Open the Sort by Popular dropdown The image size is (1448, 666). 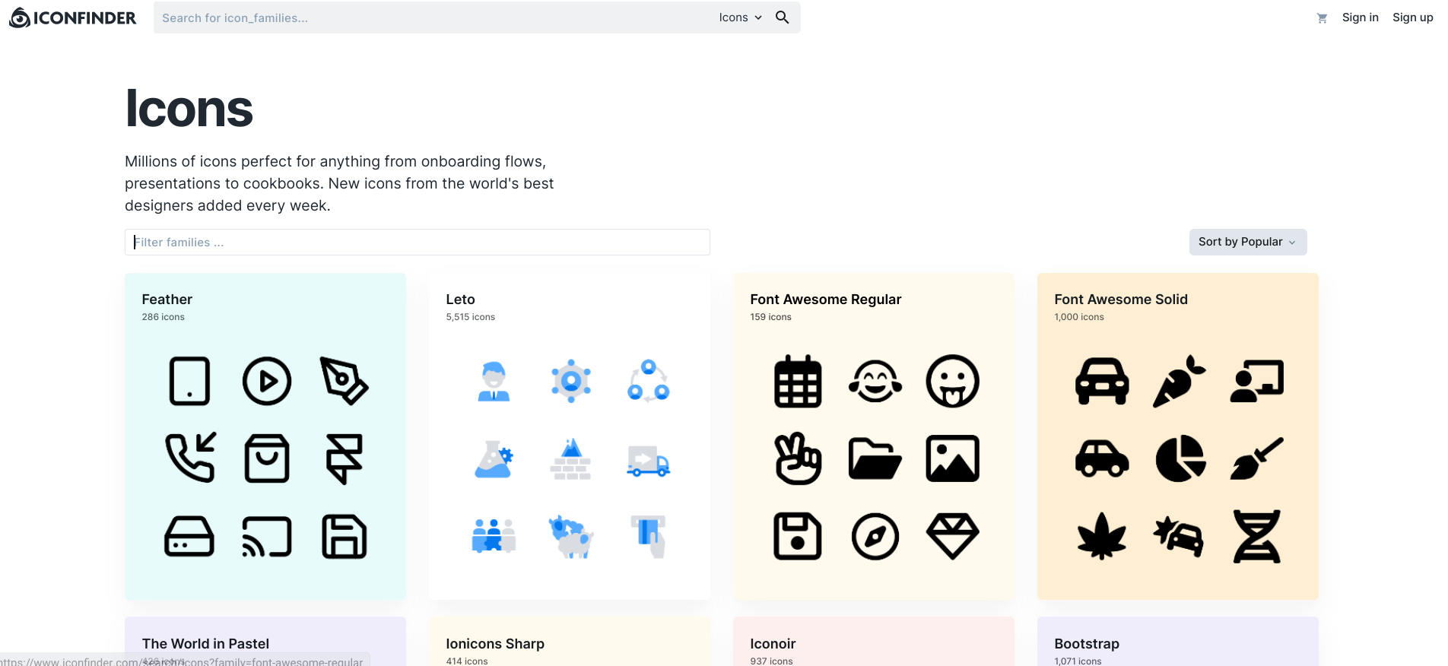coord(1247,242)
